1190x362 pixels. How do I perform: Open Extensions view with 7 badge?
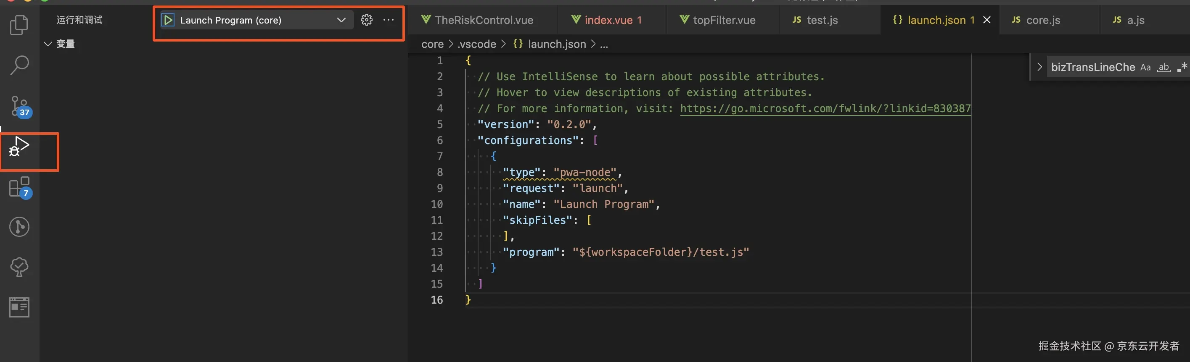coord(20,188)
